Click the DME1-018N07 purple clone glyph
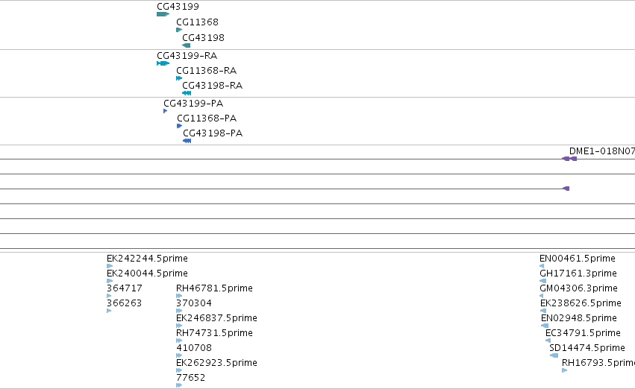Screen dimensions: 635x389 [x=569, y=159]
